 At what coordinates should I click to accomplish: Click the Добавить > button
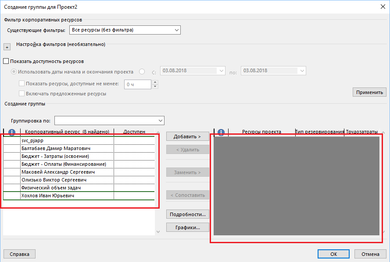(187, 136)
